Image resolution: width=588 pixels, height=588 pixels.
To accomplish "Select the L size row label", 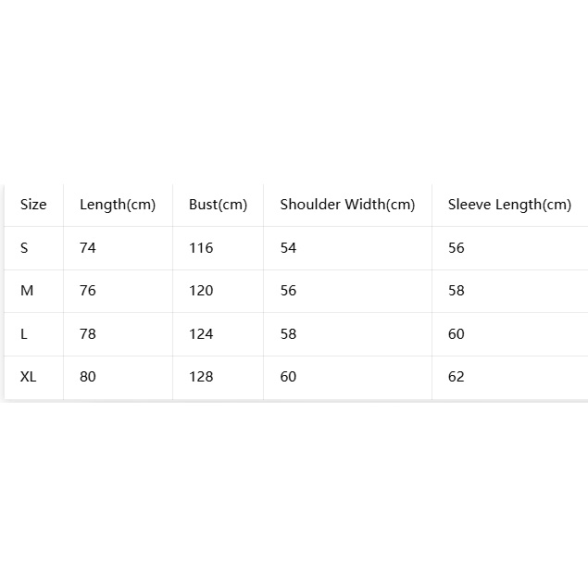I will [x=24, y=333].
